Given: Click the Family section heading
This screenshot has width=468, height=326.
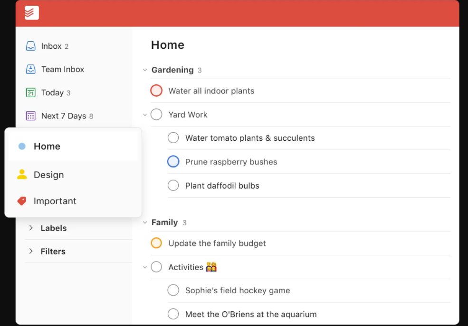Looking at the screenshot, I should coord(164,222).
